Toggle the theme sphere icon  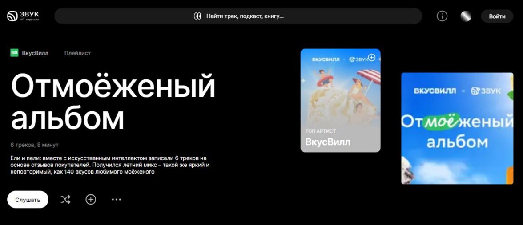(466, 16)
